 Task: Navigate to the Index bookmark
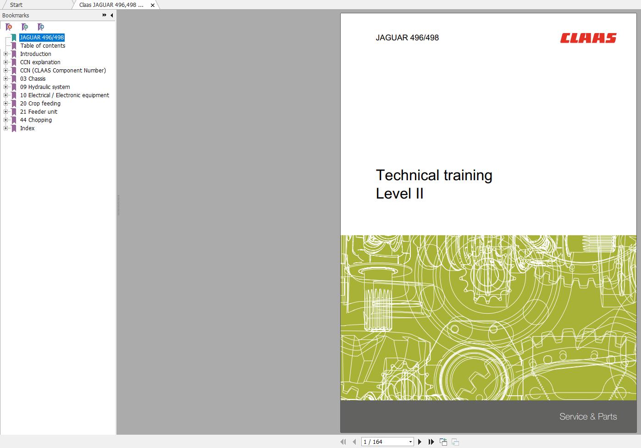[27, 128]
